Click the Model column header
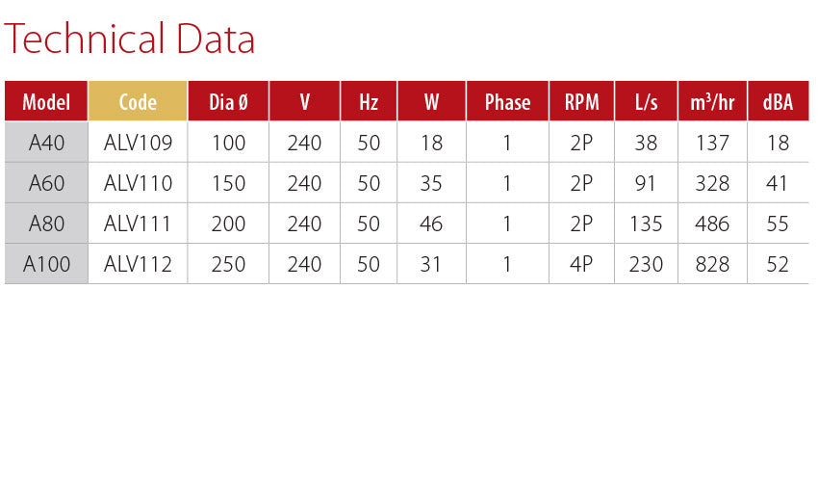This screenshot has height=500, width=818. point(46,102)
